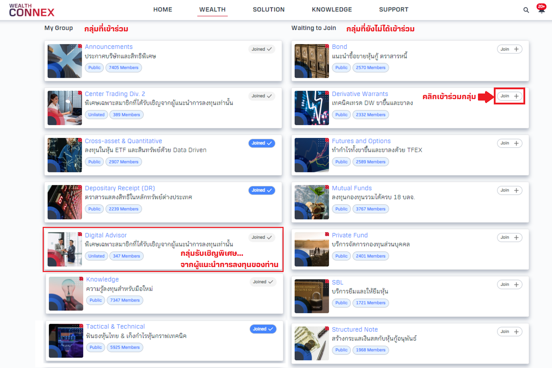Join the Futures and Options group

point(509,143)
